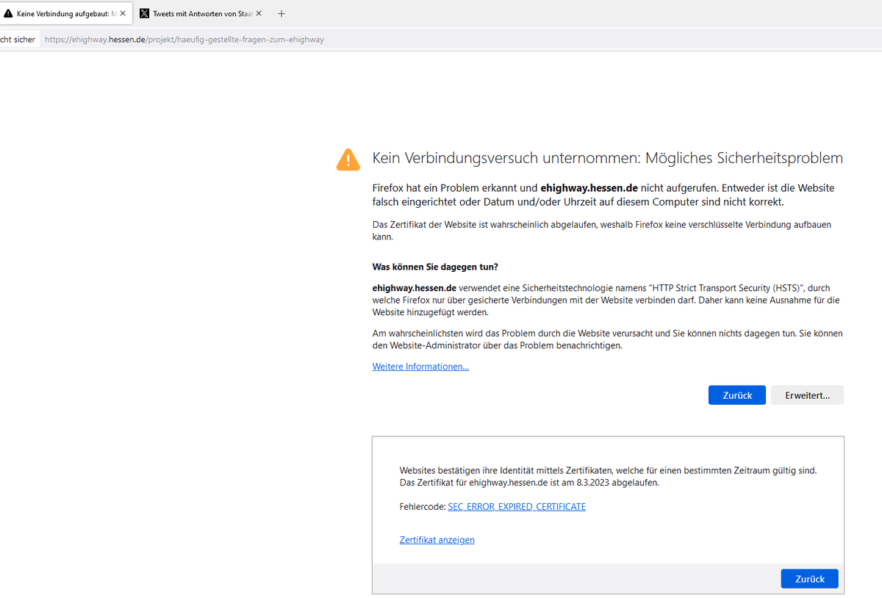The height and width of the screenshot is (598, 882).
Task: Click the paragraph starting 'Firefox hat ein Problem'
Action: [x=603, y=195]
